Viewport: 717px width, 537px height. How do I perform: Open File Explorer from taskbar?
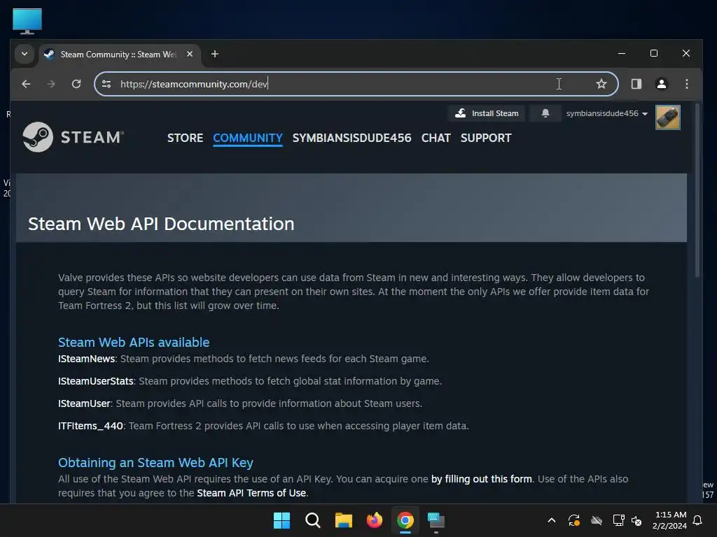point(343,520)
